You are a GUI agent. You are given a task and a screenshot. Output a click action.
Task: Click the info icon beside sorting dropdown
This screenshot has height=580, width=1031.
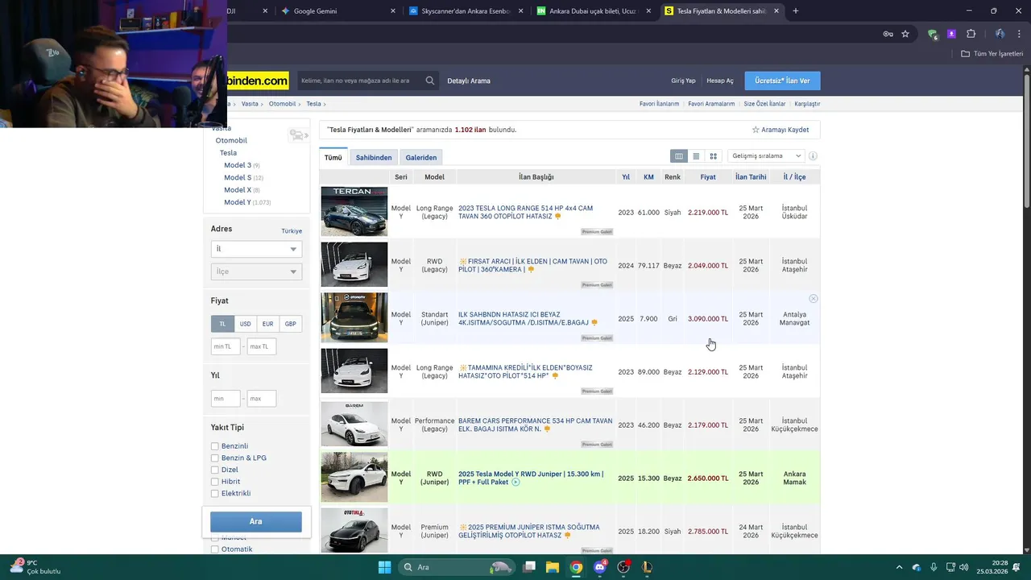813,156
